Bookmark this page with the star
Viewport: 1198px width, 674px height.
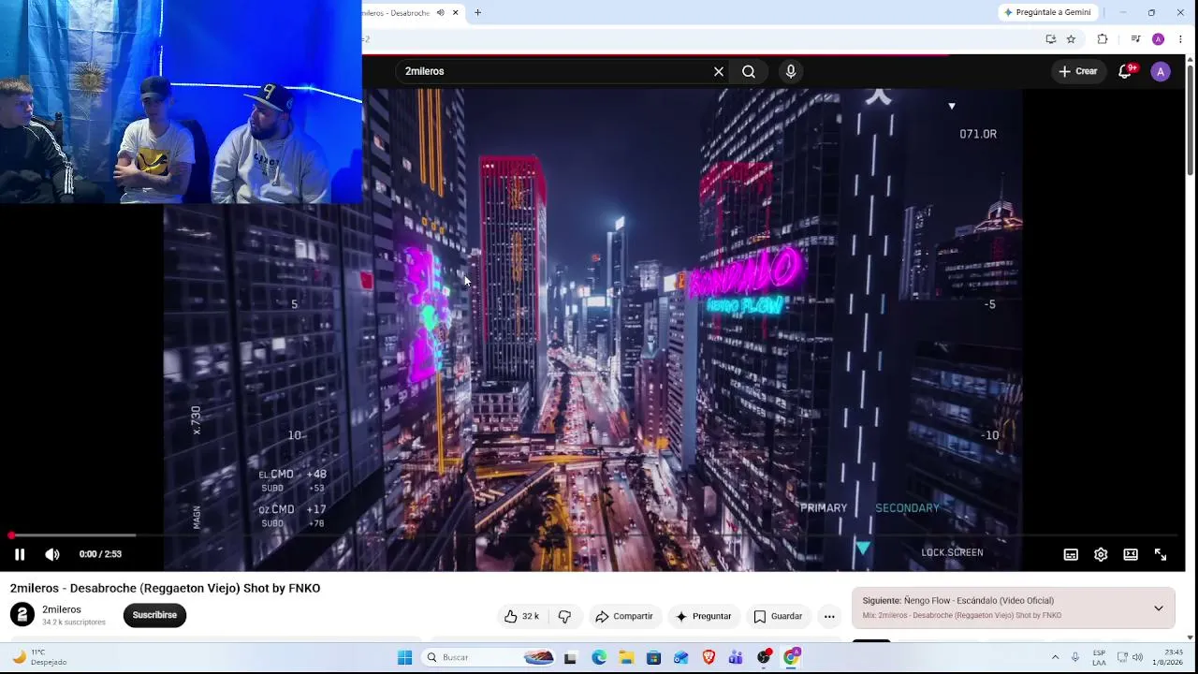click(x=1072, y=39)
